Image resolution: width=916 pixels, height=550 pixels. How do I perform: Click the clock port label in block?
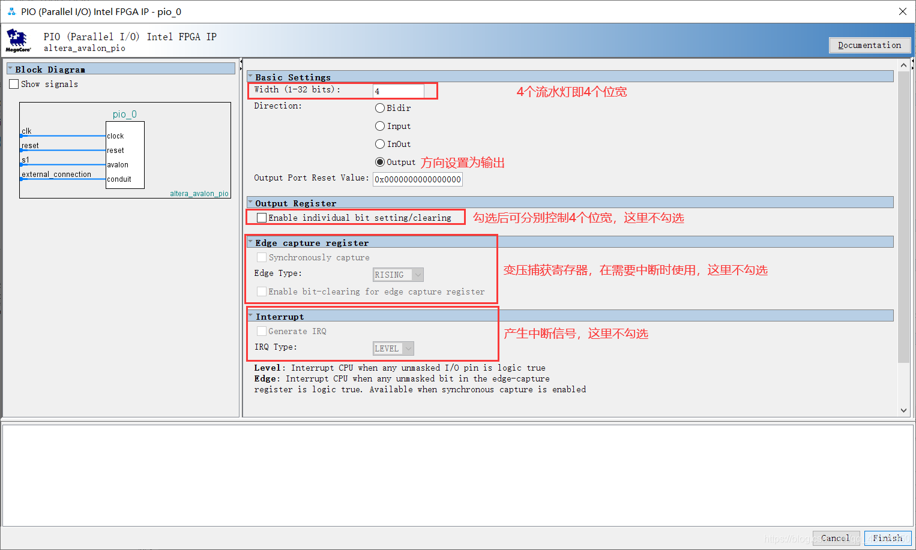click(115, 136)
